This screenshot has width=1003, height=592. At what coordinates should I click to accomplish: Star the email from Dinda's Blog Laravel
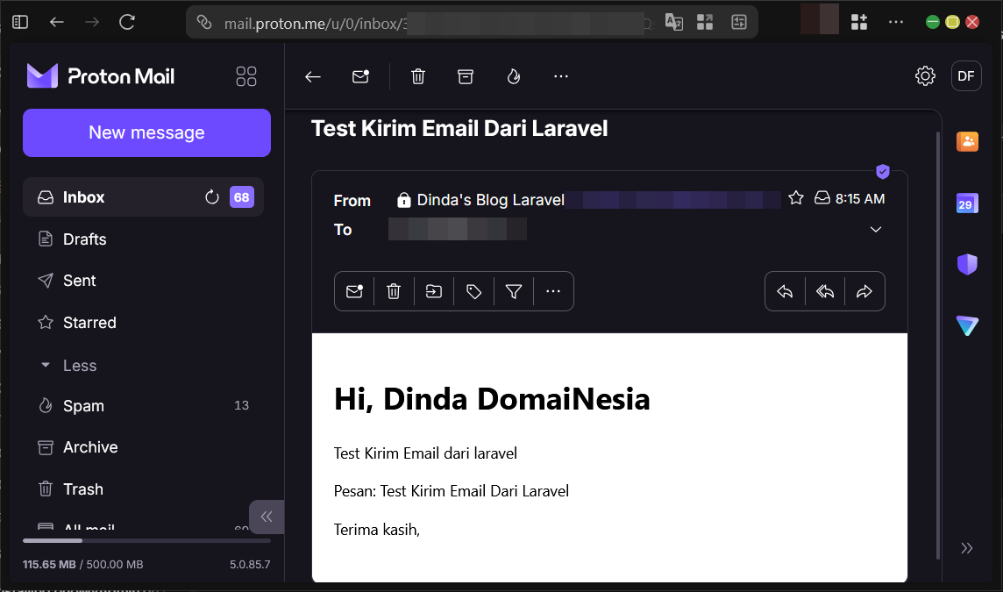coord(795,198)
